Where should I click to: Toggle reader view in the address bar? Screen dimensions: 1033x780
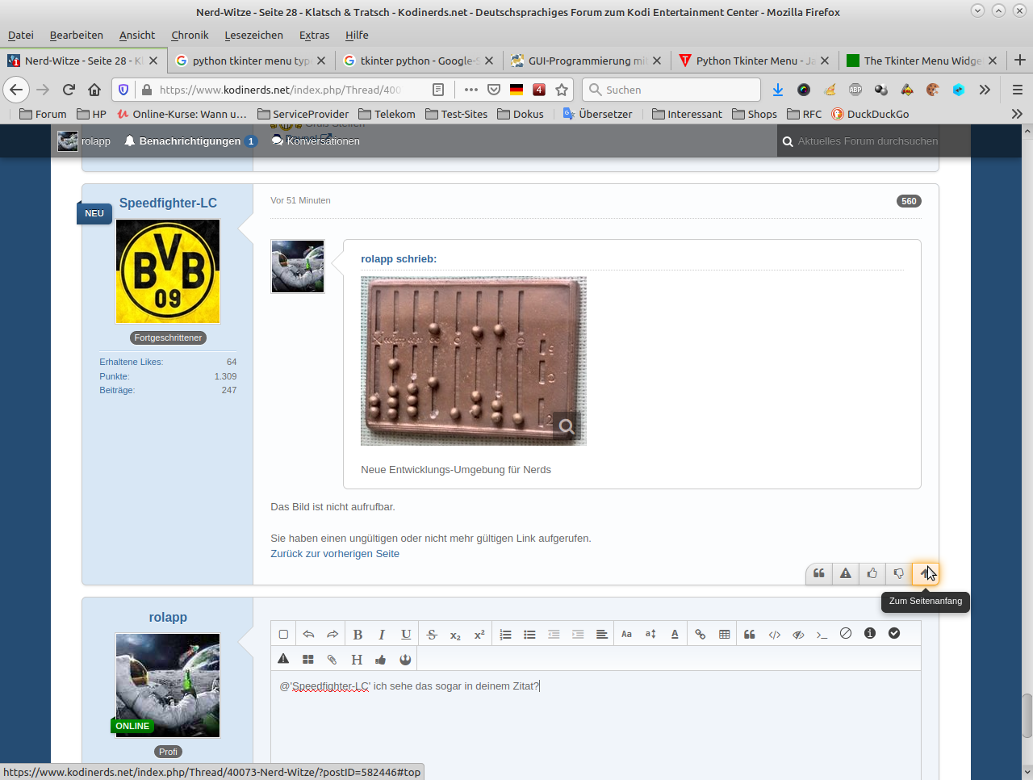click(438, 90)
